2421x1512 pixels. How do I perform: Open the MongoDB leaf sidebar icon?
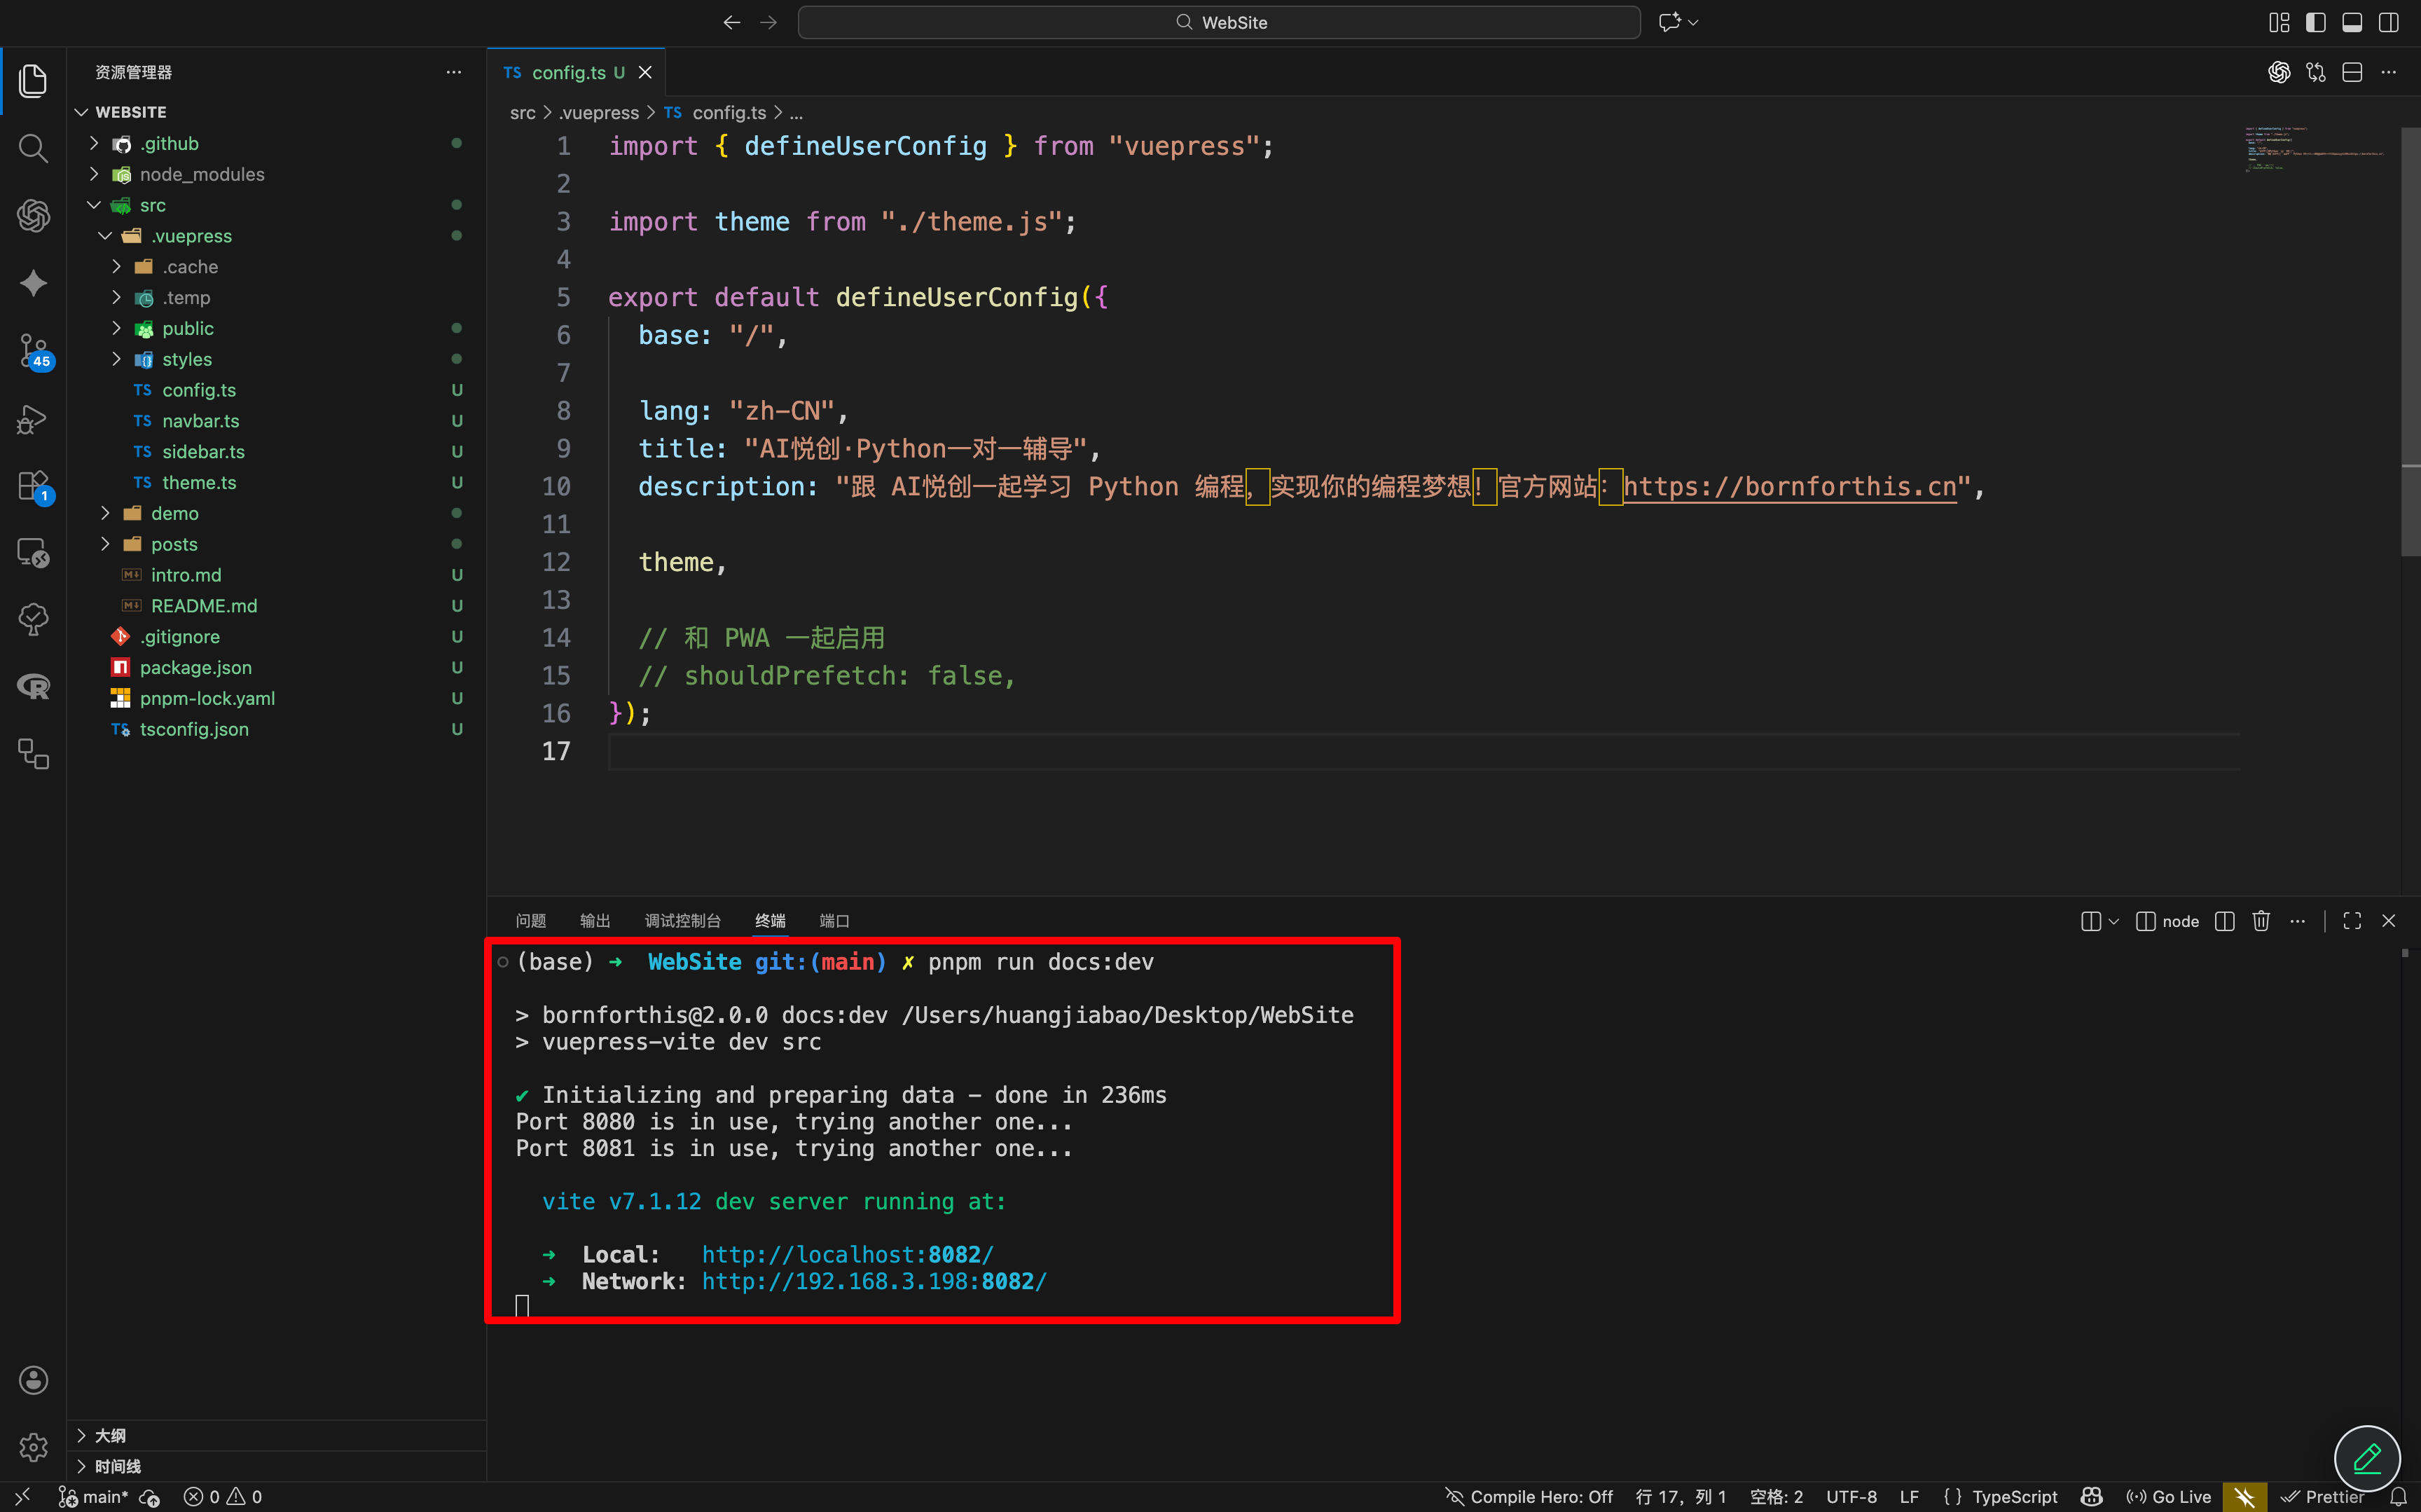pos(33,620)
